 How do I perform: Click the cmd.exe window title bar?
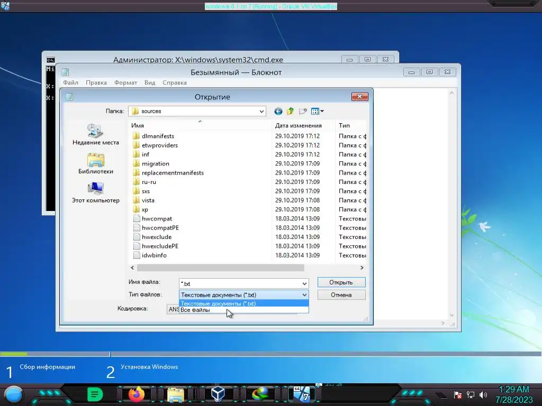[198, 59]
